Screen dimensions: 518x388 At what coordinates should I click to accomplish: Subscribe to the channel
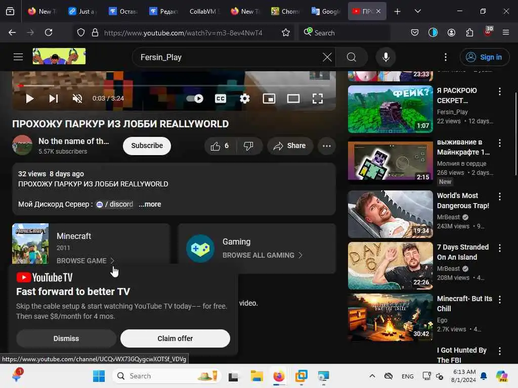click(147, 145)
